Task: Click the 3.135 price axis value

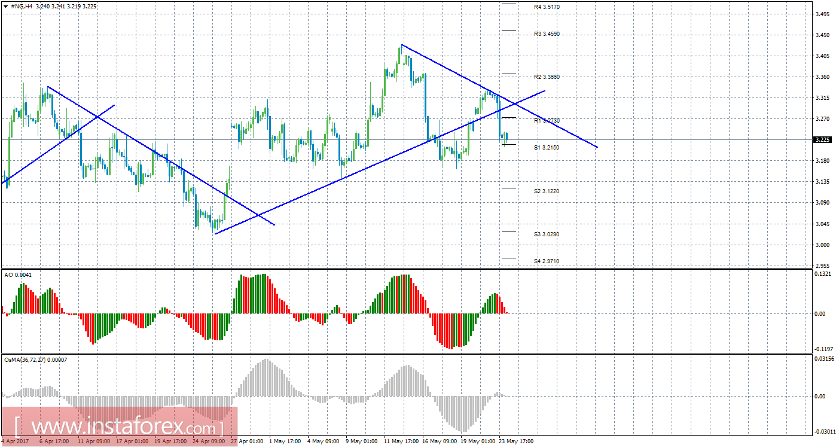Action: coord(822,182)
